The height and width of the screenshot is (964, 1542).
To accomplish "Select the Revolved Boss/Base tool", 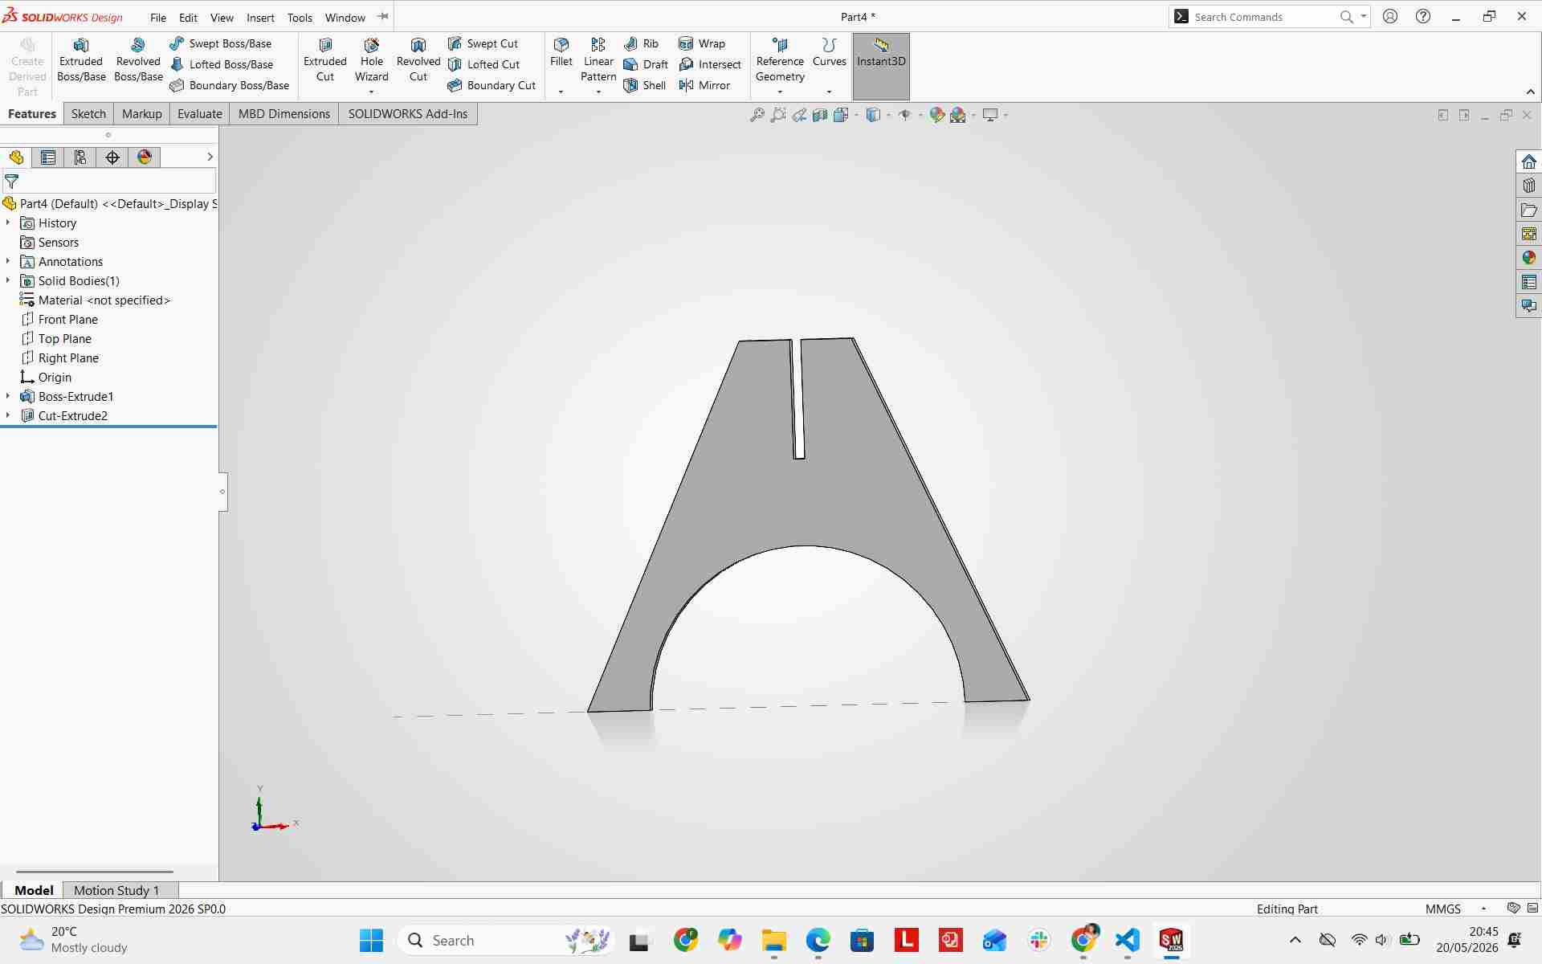I will pos(138,60).
